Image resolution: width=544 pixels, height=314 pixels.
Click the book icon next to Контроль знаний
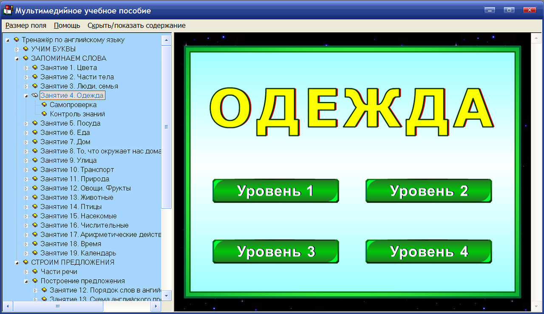point(44,114)
